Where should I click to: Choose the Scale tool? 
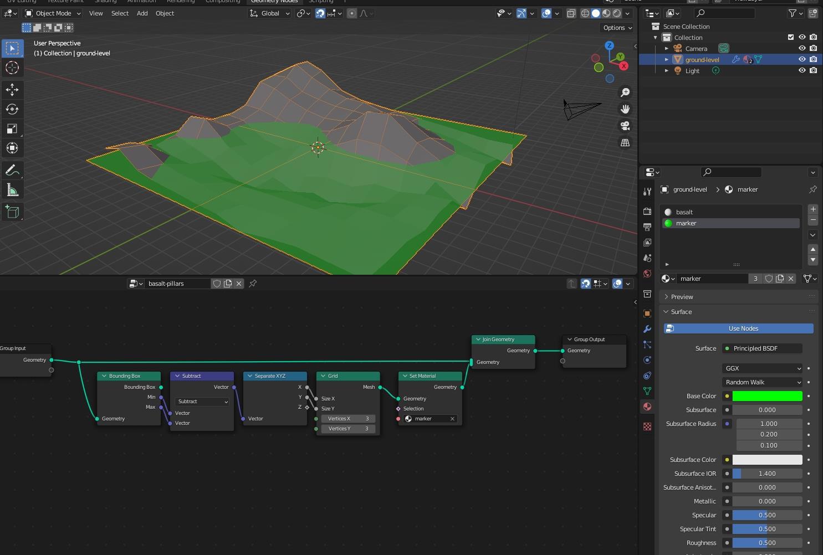[12, 129]
